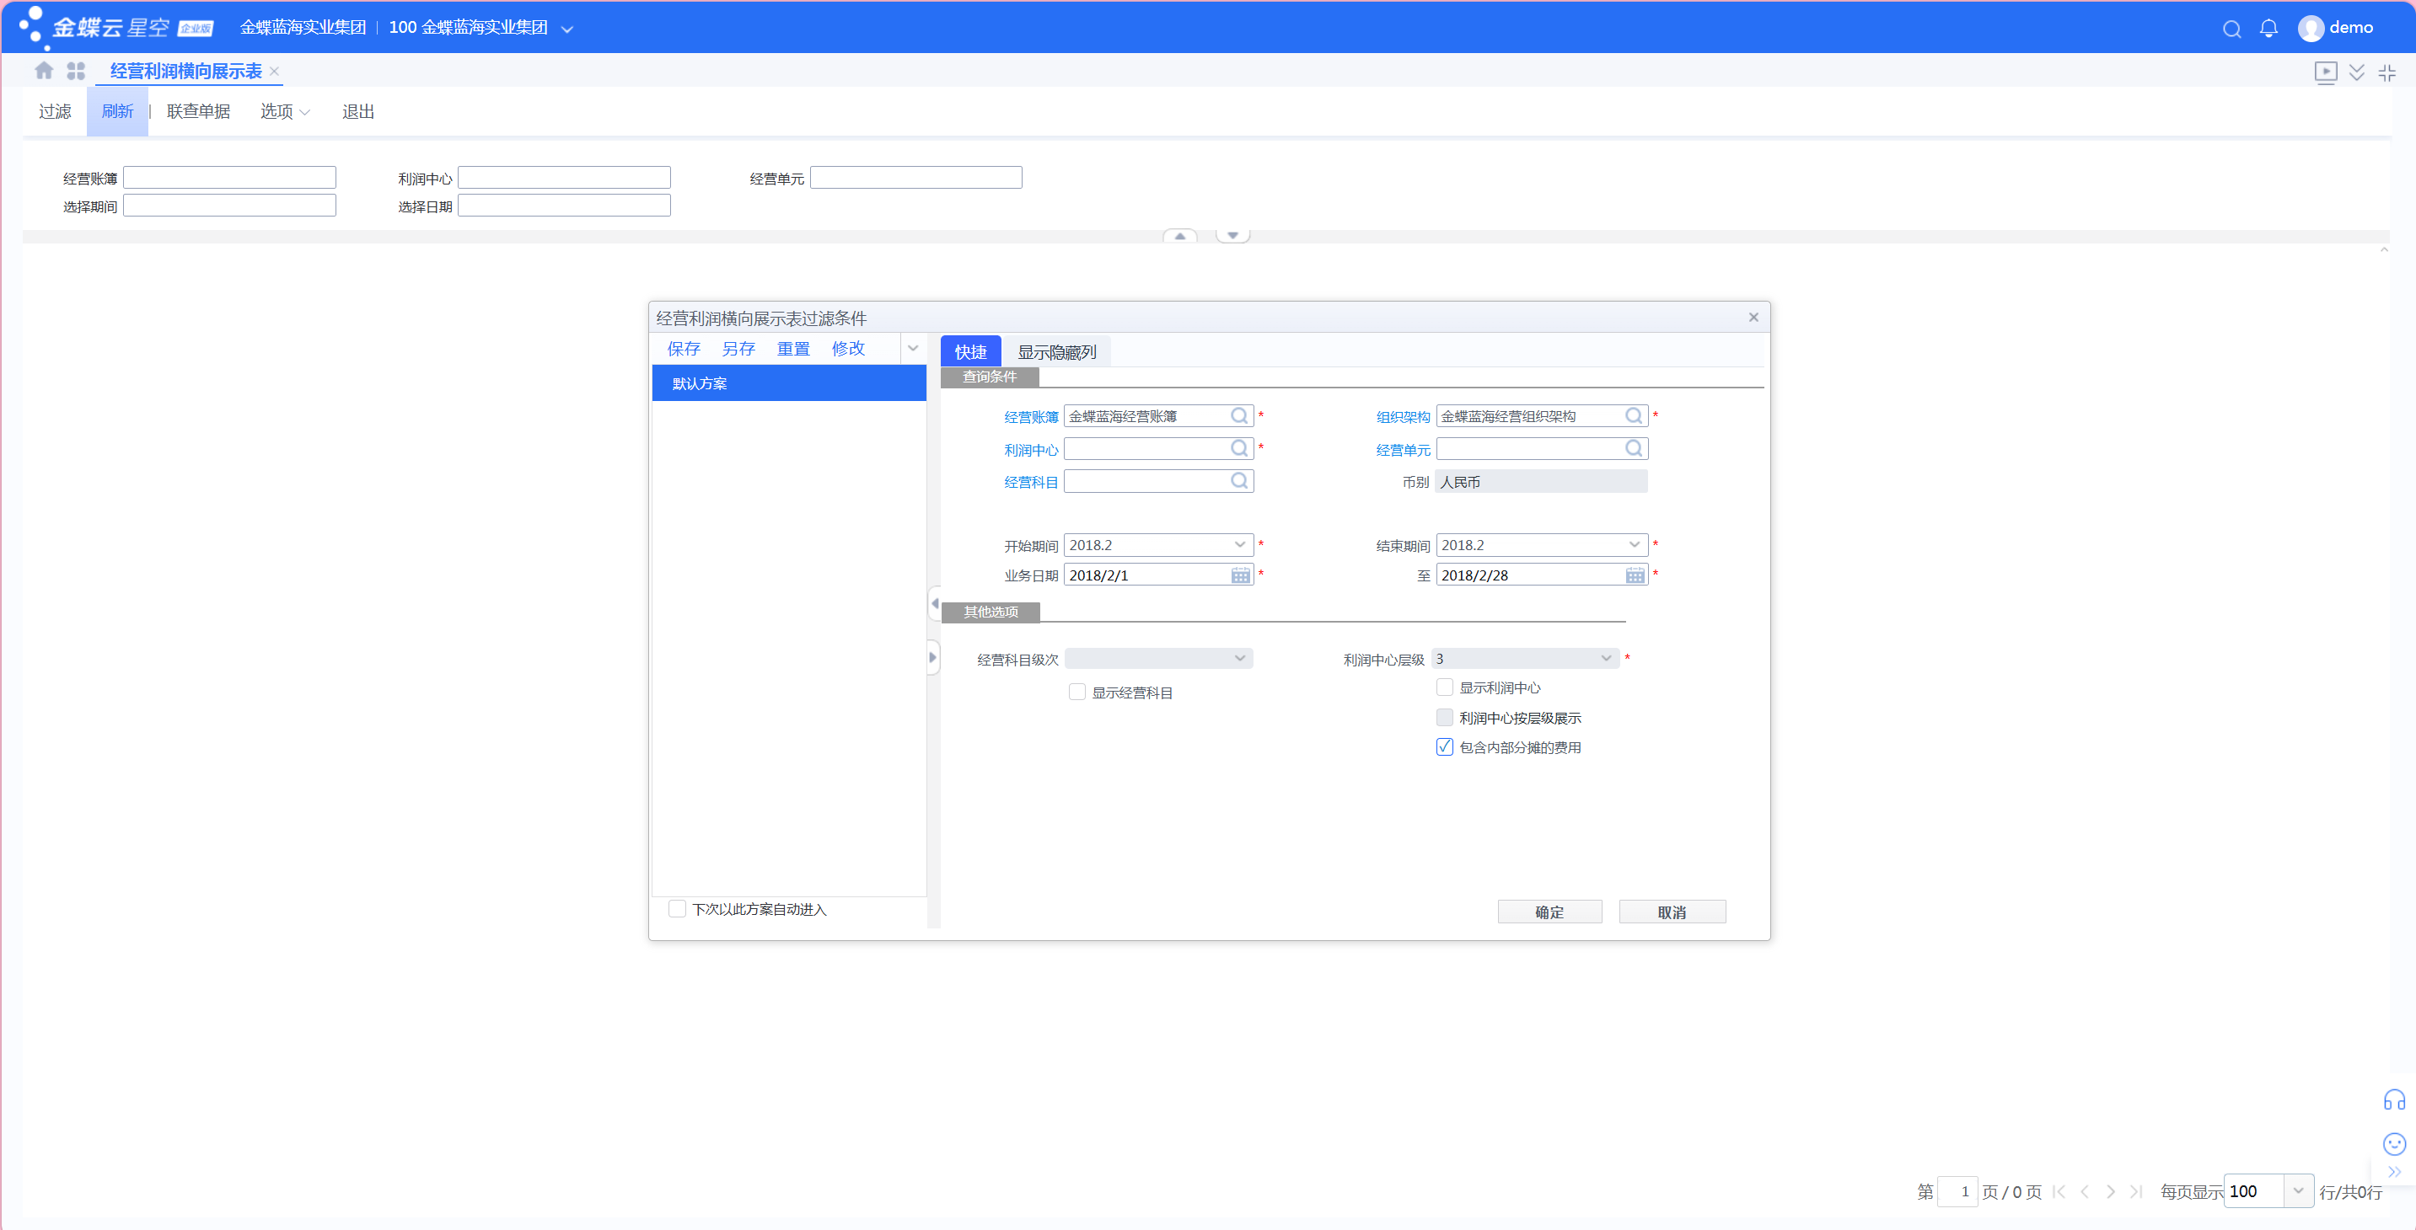Click the top-bar search magnifier icon
The height and width of the screenshot is (1230, 2416).
(x=2231, y=29)
